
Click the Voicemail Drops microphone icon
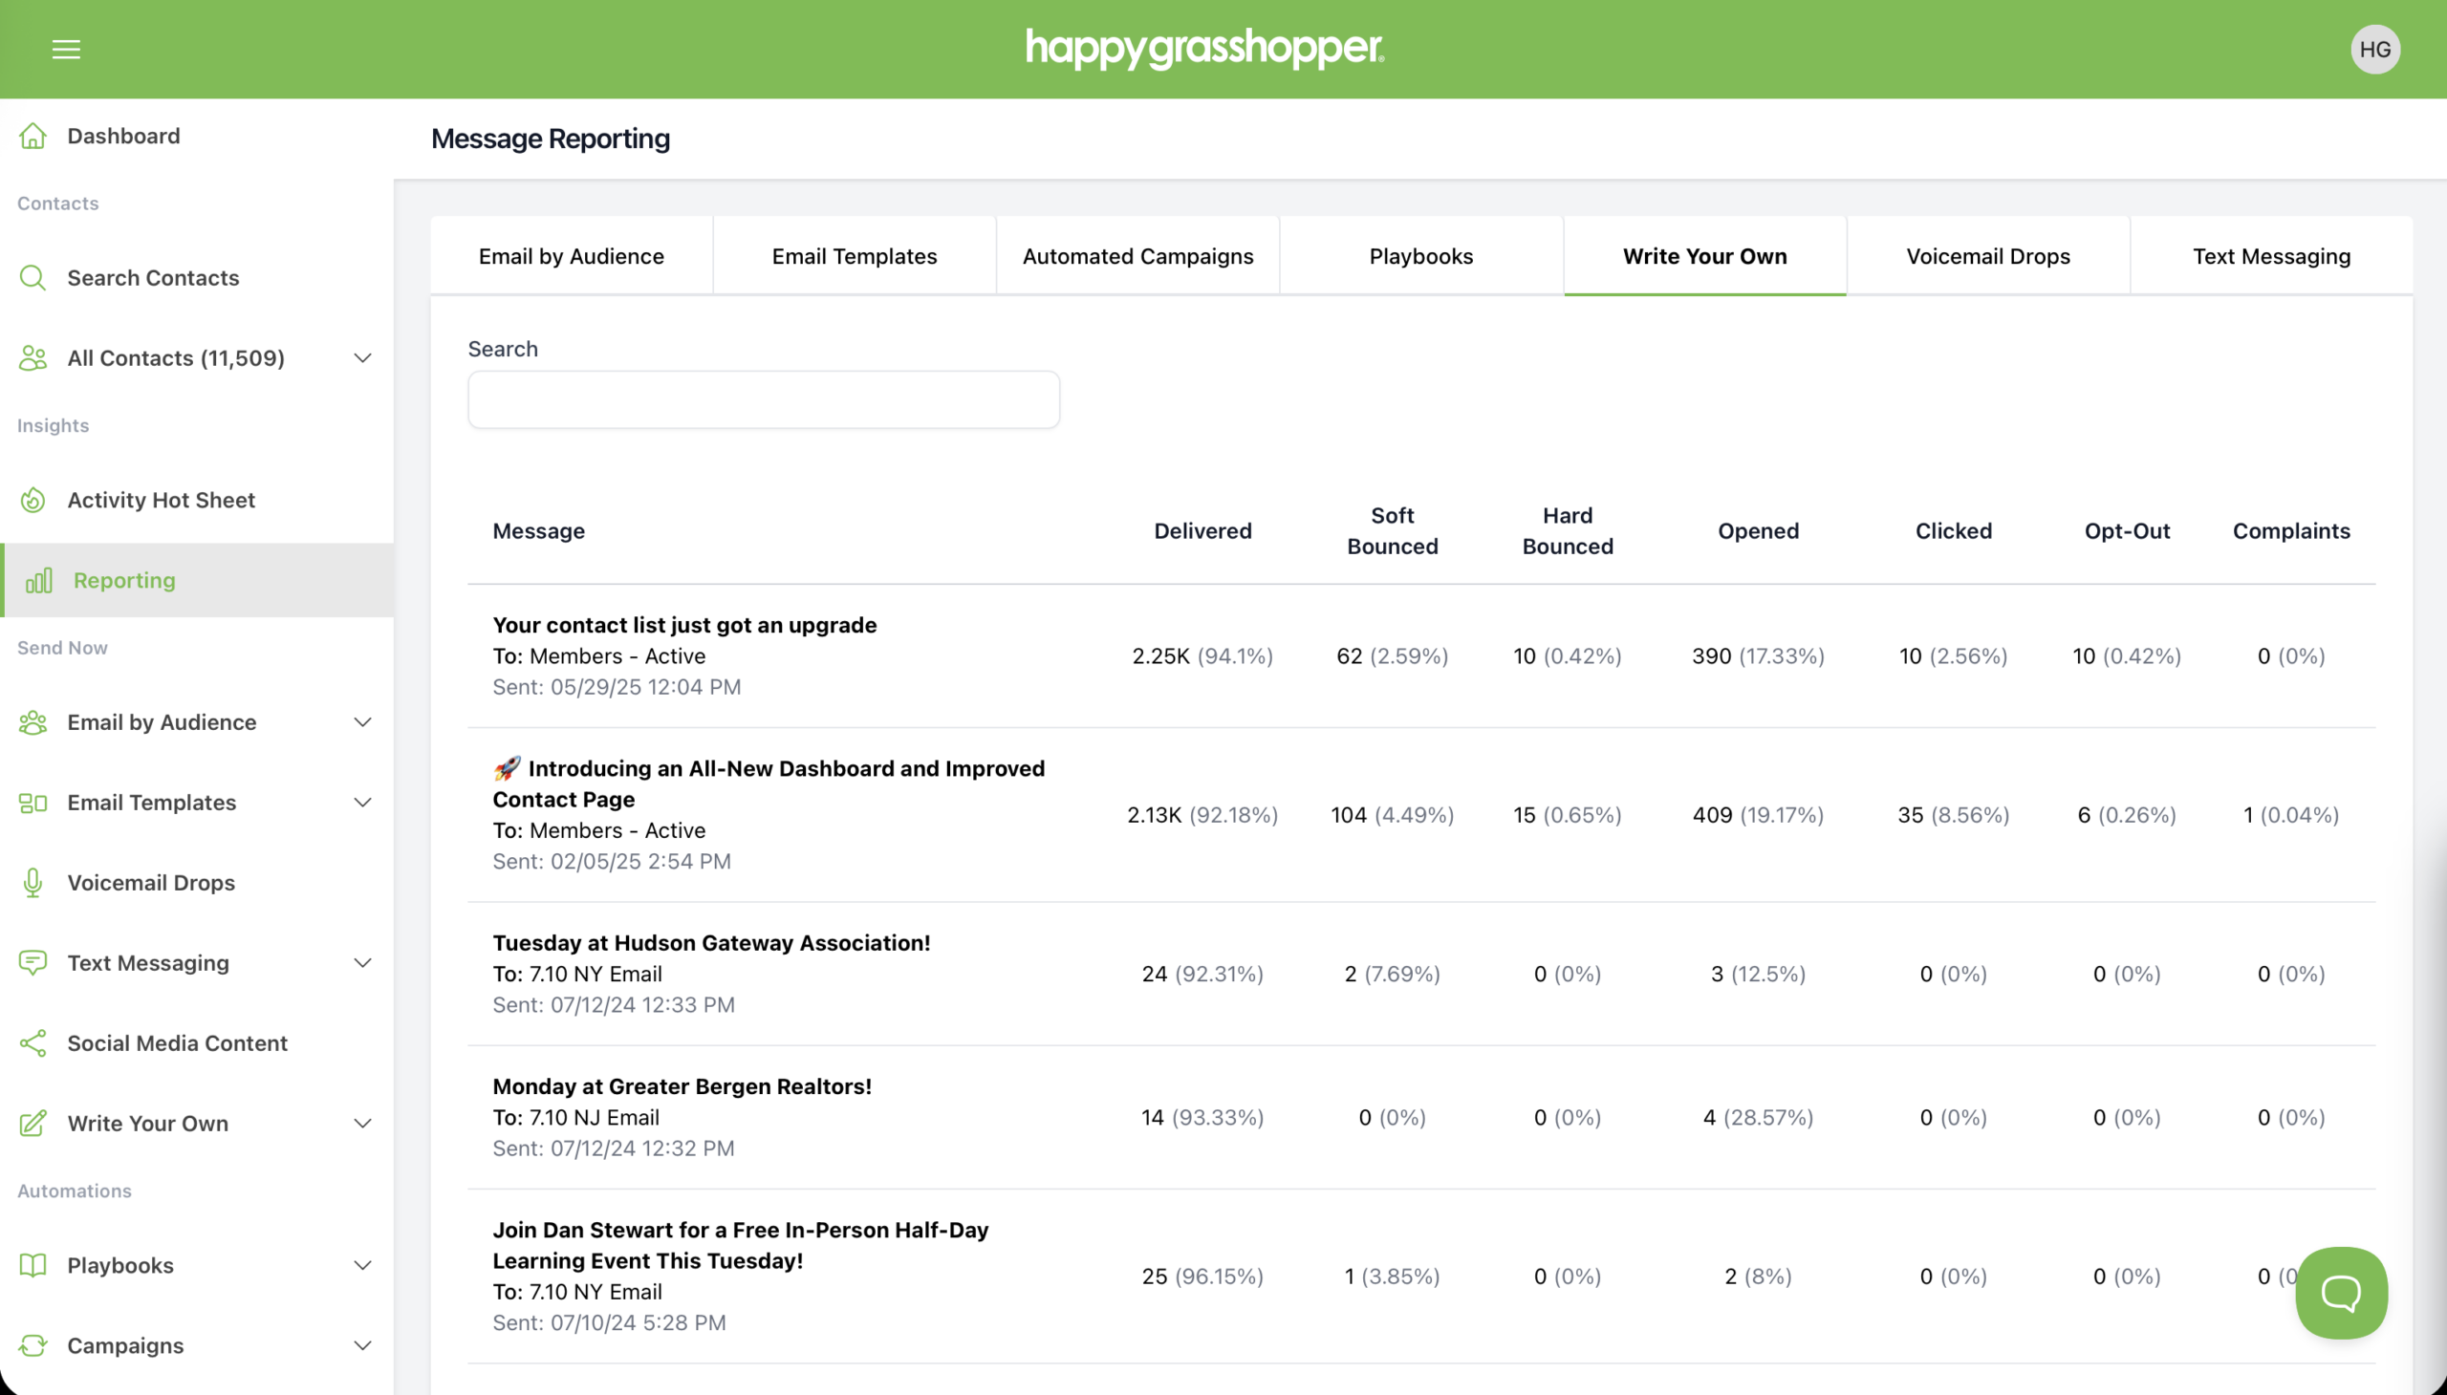[x=32, y=883]
